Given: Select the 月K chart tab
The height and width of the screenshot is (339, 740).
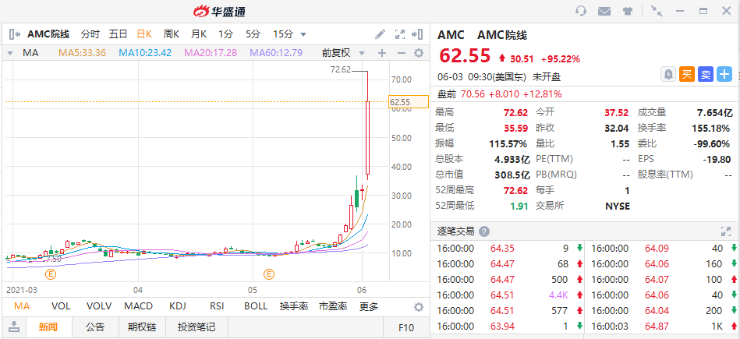Looking at the screenshot, I should pos(199,34).
